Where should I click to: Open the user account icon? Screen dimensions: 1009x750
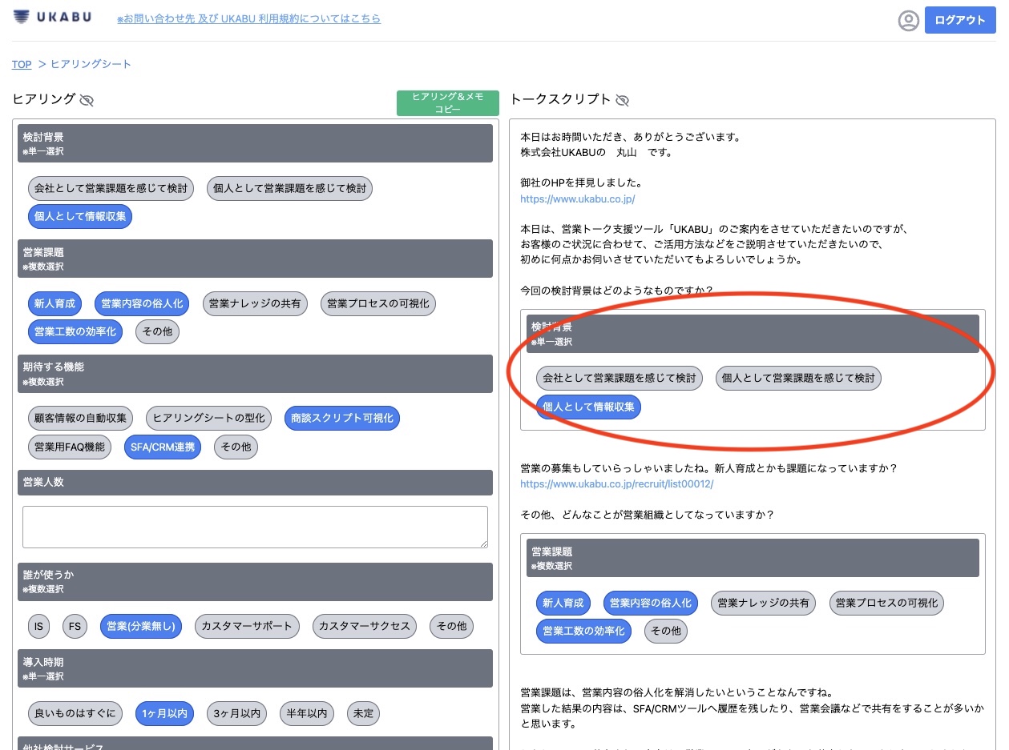908,20
